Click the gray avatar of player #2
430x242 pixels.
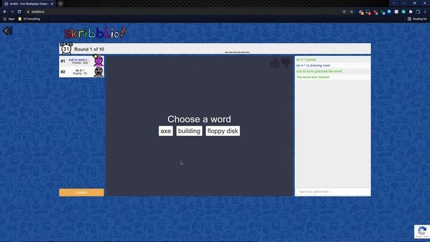(x=99, y=72)
